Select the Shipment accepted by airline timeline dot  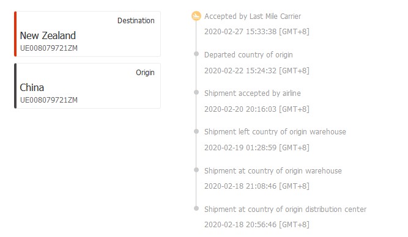coord(196,92)
